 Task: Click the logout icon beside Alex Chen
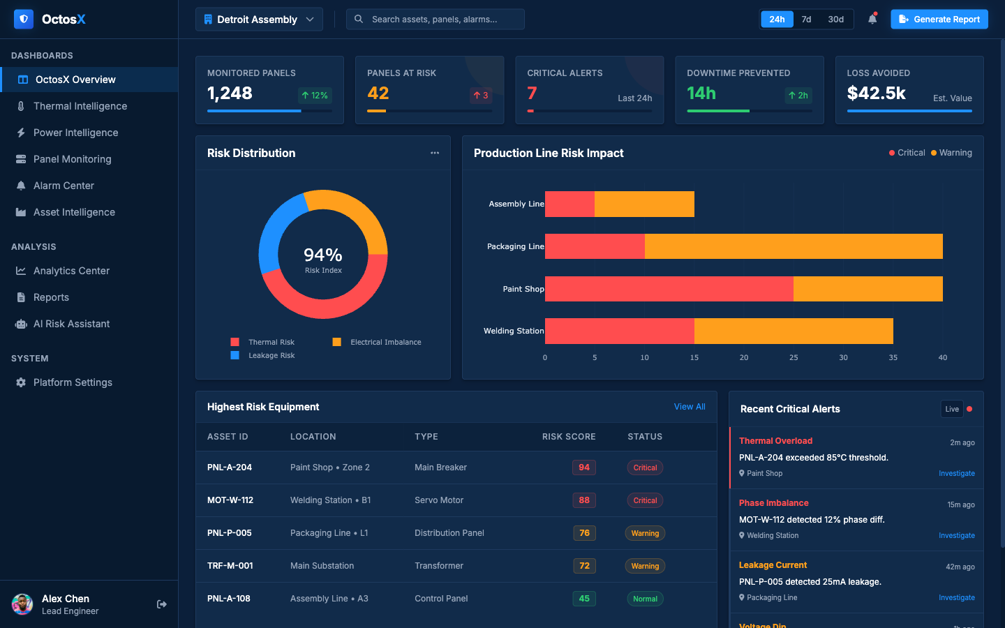pos(162,604)
